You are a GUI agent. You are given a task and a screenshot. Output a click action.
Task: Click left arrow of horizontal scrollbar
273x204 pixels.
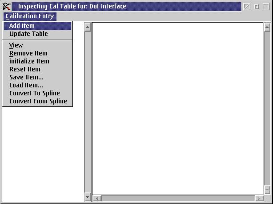click(x=97, y=198)
